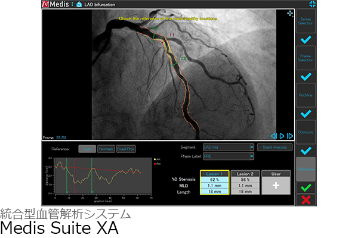Image resolution: width=358 pixels, height=238 pixels.
Task: Step to the next frame
Action: (x=290, y=136)
